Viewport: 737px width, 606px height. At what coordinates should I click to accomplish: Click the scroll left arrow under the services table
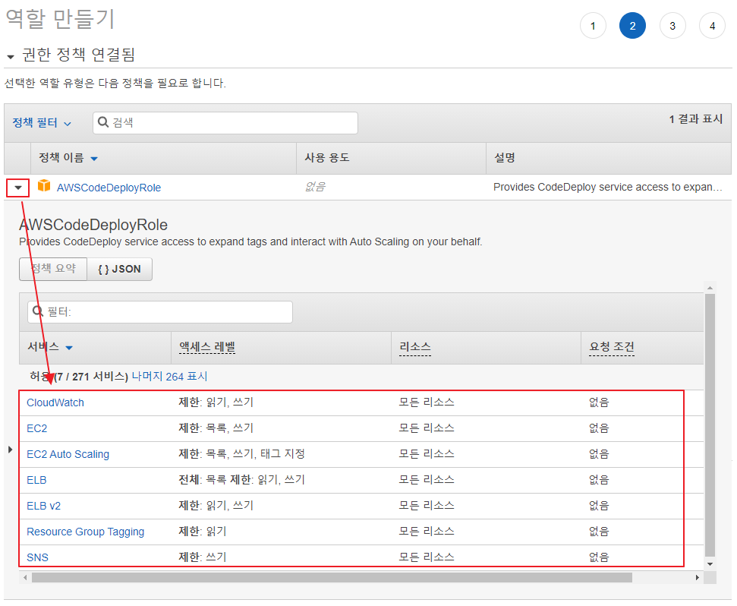(x=25, y=577)
